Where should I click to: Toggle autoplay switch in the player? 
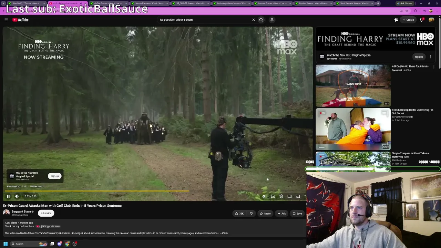[264, 196]
